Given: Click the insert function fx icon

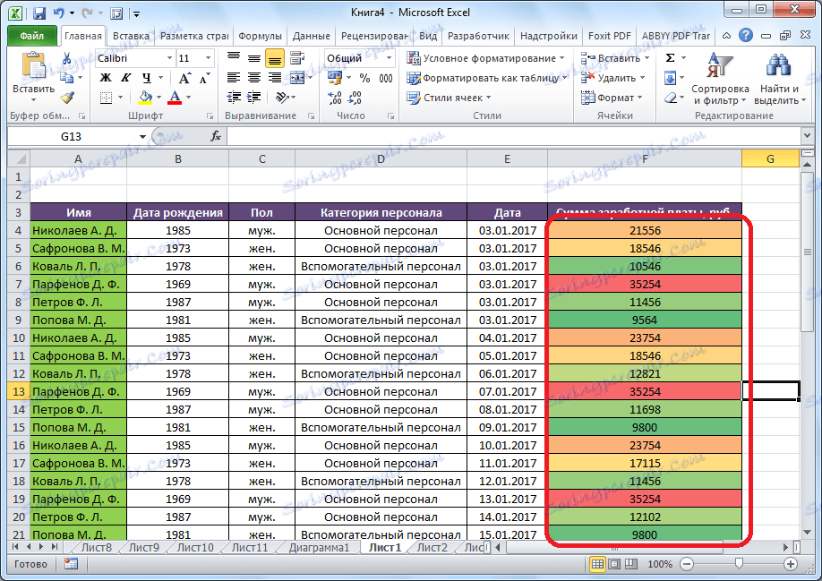Looking at the screenshot, I should tap(216, 137).
